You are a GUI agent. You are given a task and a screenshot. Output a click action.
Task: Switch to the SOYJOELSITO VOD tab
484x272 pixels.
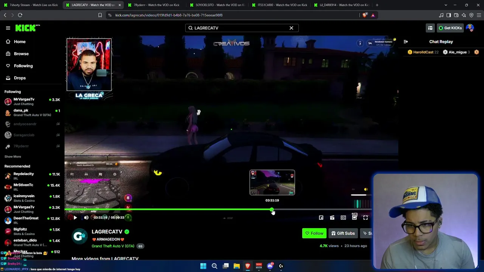217,5
